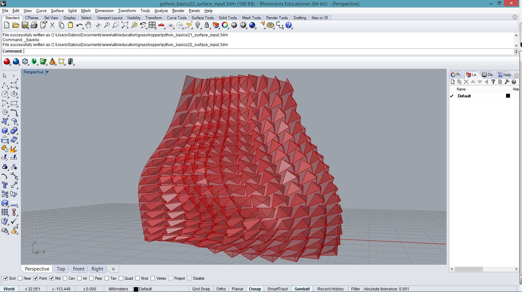
Task: Open the Perspective viewport title dropdown arrow
Action: 47,72
